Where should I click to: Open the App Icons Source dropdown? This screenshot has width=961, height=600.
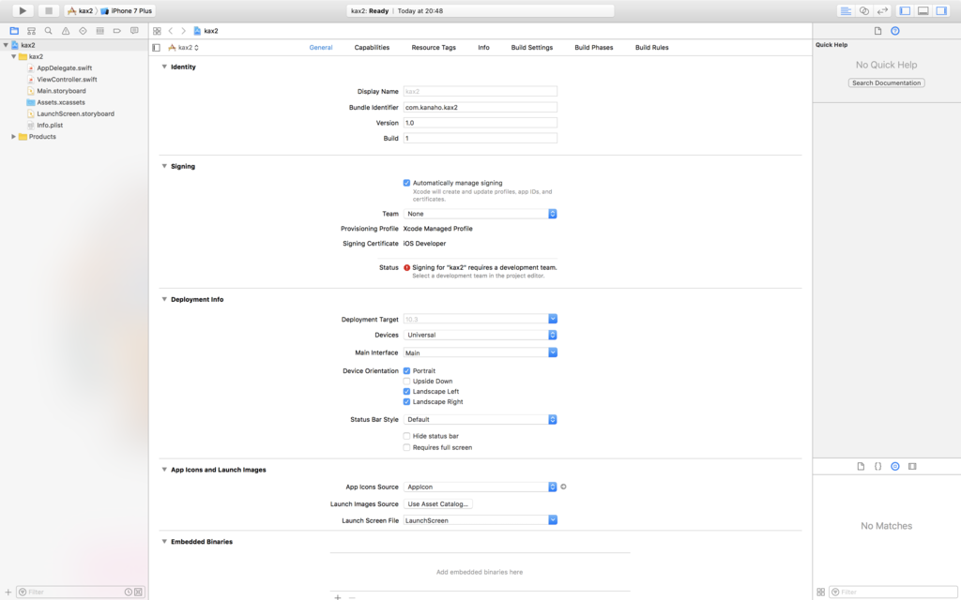point(480,487)
